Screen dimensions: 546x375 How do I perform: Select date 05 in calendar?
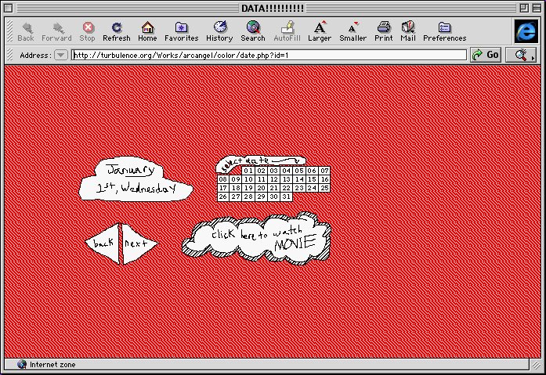click(299, 171)
